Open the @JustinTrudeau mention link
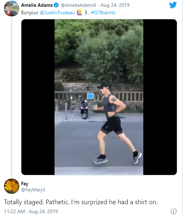 click(57, 12)
